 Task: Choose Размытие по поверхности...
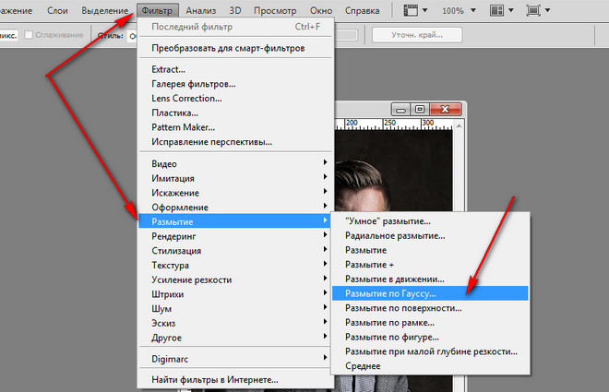[430, 308]
